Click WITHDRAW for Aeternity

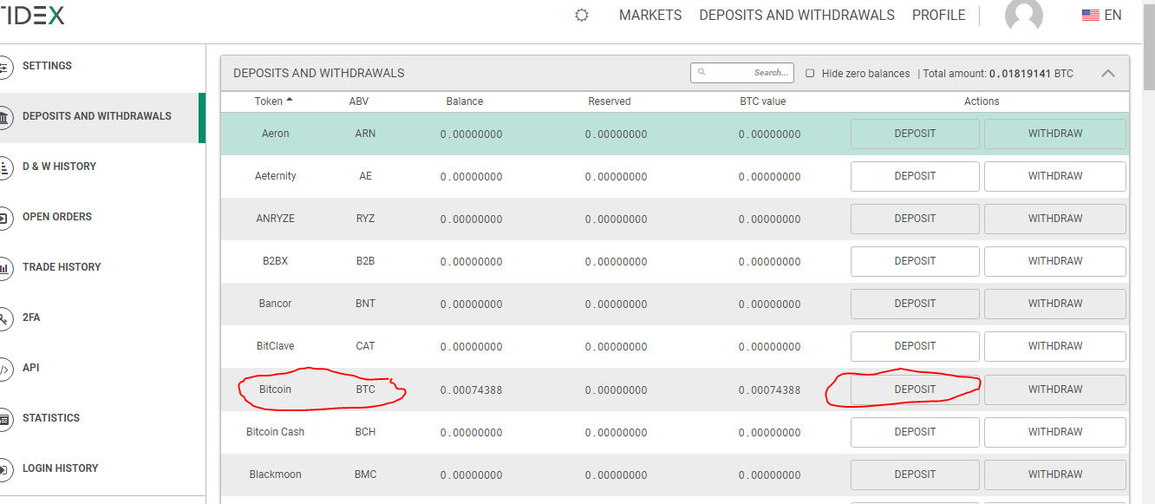coord(1055,176)
